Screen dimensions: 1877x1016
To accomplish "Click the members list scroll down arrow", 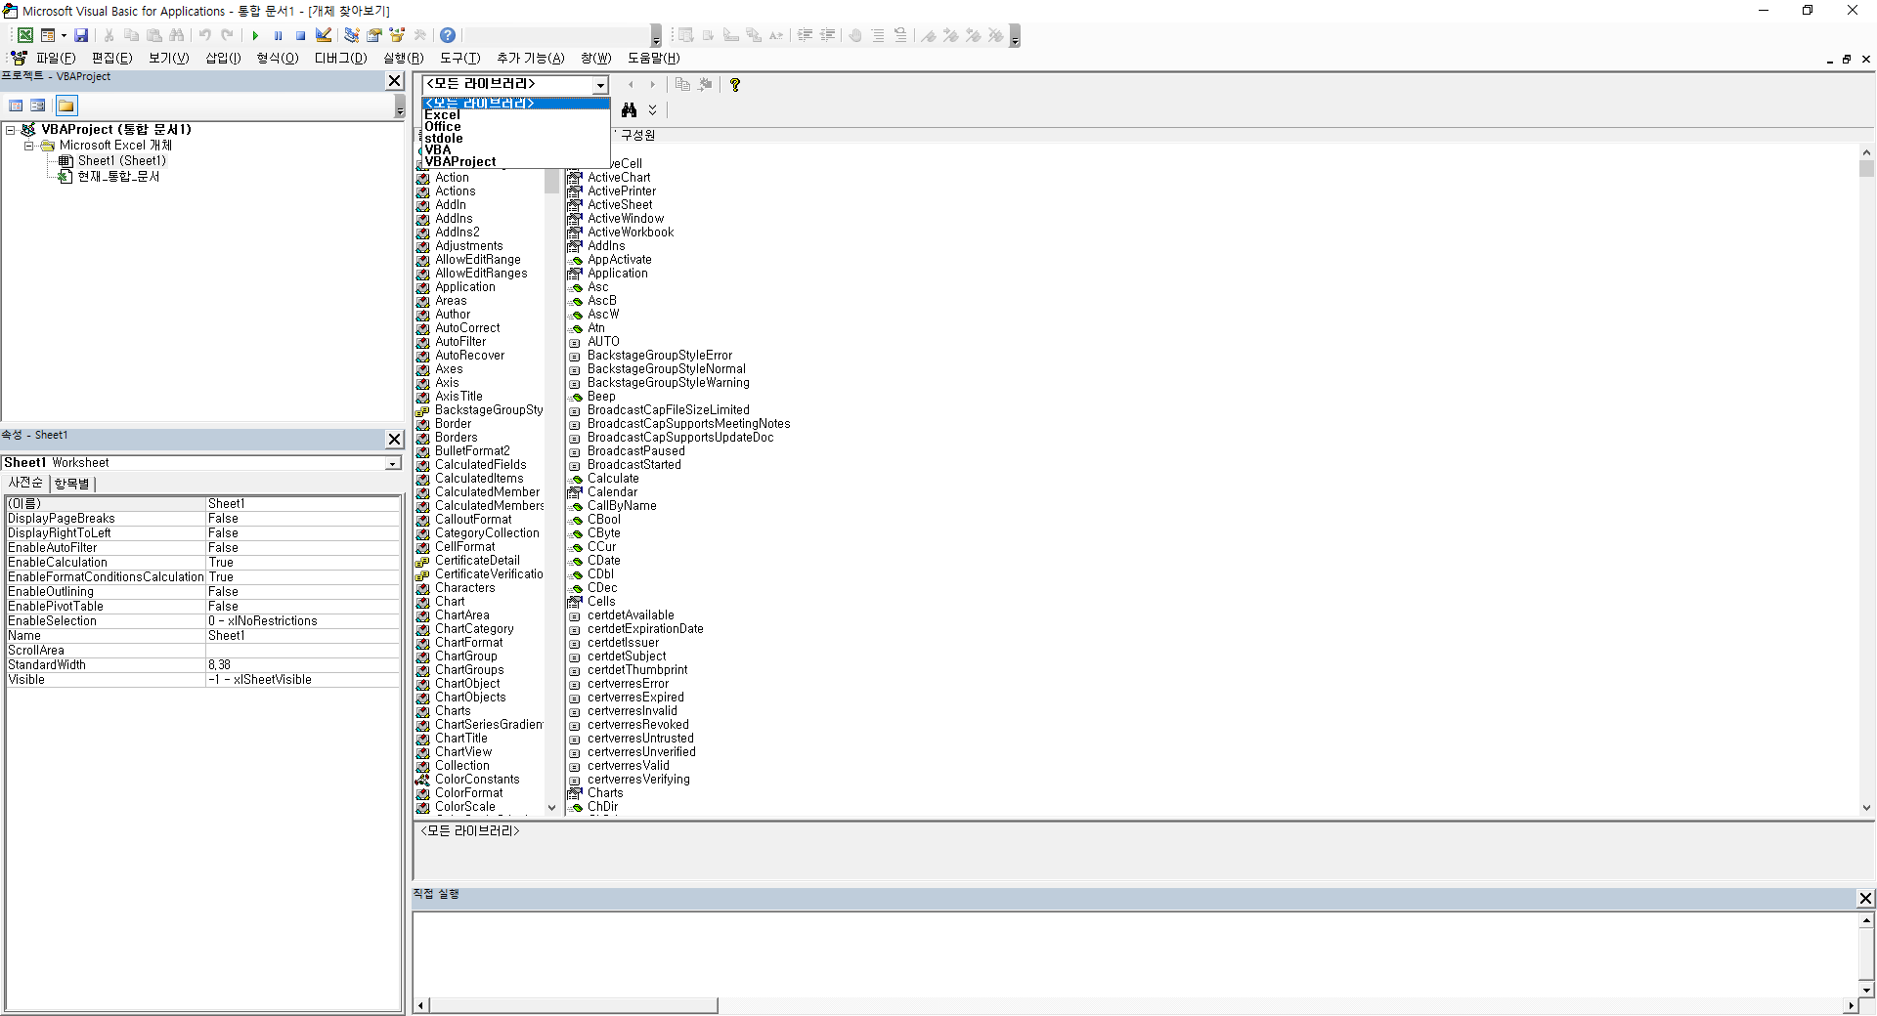I will click(x=1866, y=808).
